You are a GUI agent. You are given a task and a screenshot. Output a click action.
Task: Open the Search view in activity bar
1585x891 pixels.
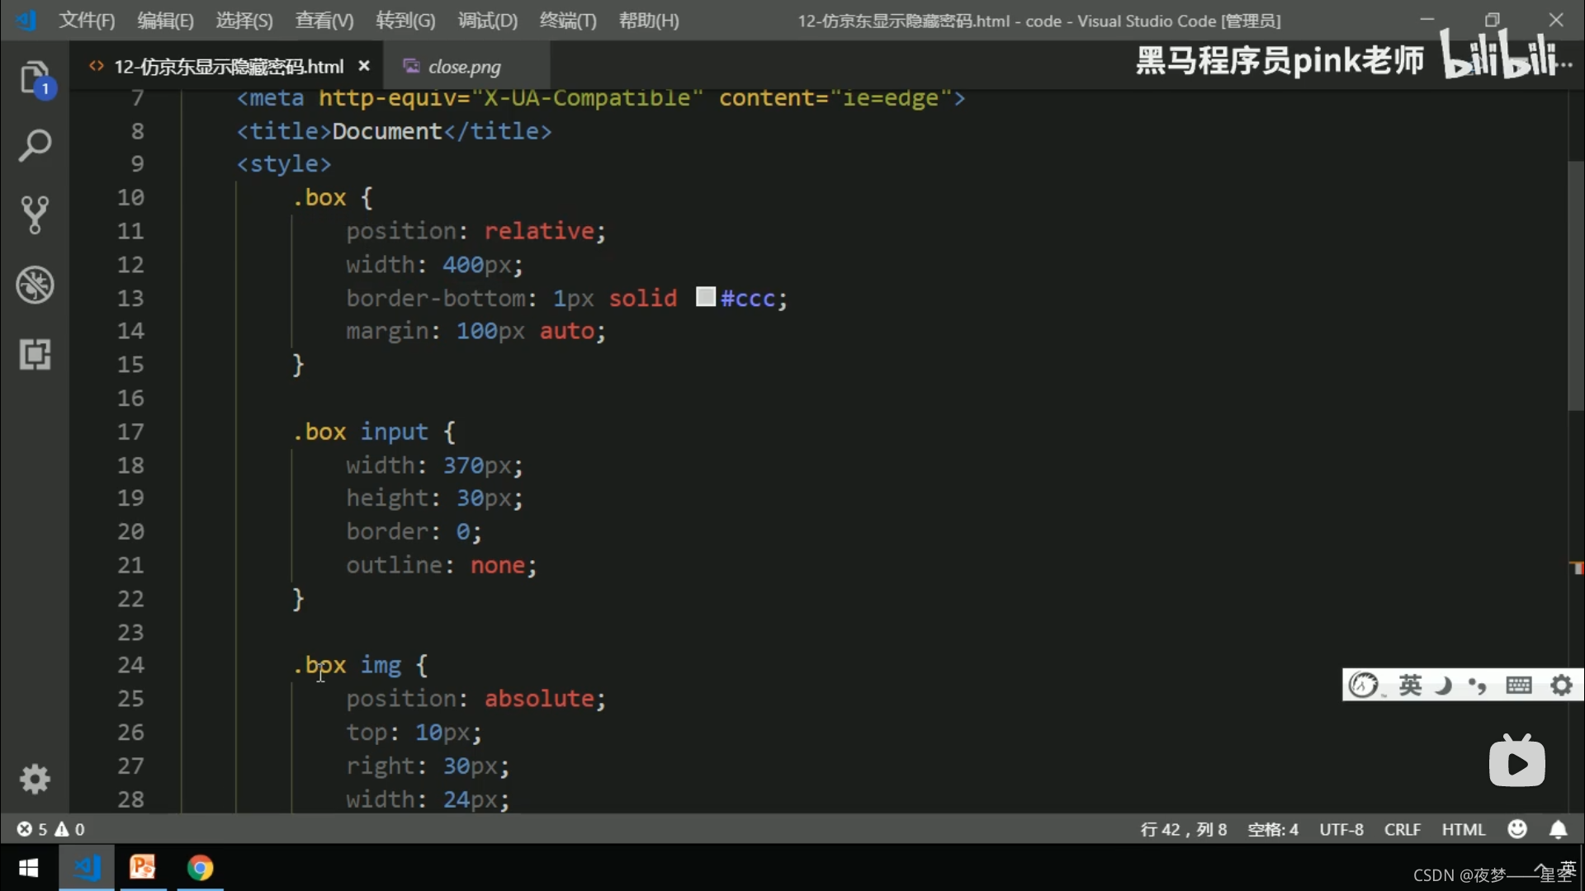pos(35,145)
